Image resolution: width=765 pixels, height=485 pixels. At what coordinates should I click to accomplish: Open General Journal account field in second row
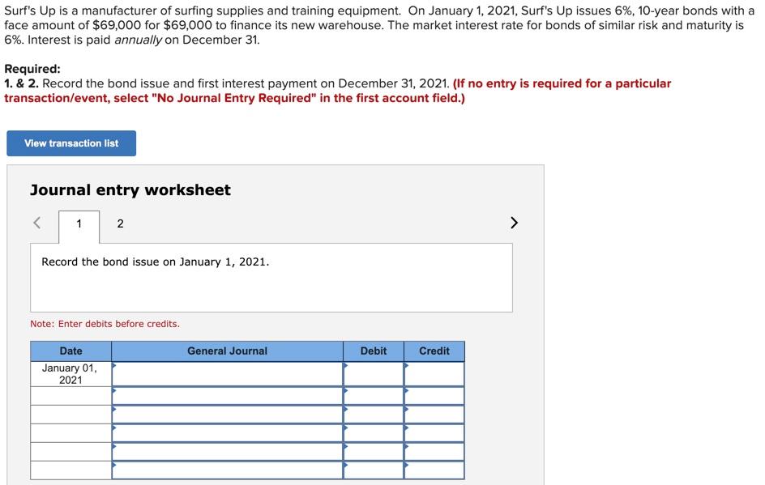pos(228,396)
